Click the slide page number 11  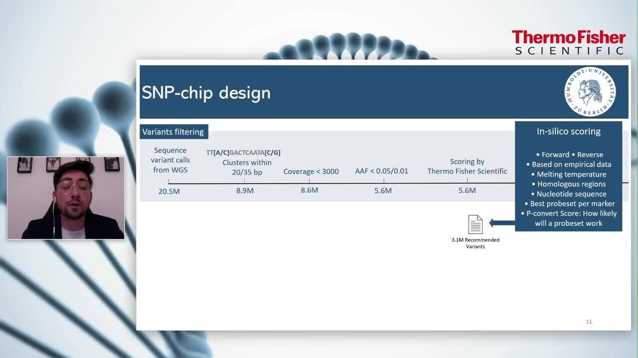pos(589,322)
